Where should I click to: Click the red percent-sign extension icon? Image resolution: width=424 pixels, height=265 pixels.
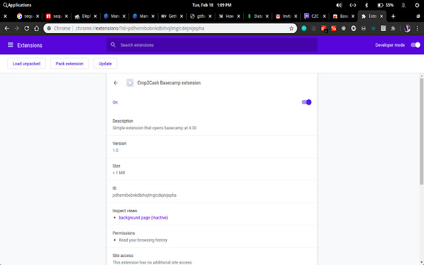coord(334,28)
